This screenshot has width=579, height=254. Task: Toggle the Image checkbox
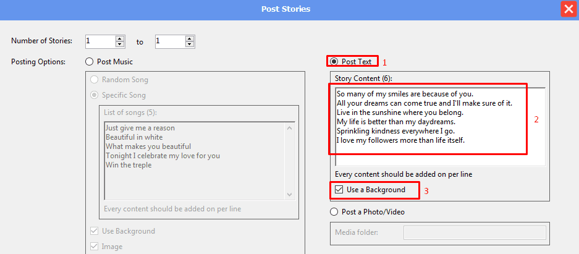(95, 246)
